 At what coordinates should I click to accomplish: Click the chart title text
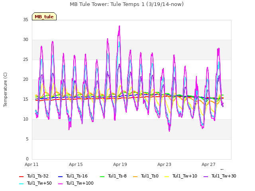[x=127, y=4]
